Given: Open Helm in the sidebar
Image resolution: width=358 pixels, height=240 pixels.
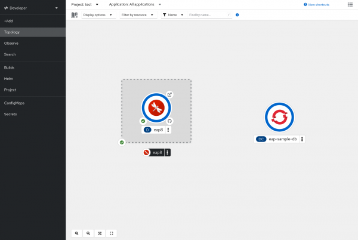Looking at the screenshot, I should [x=9, y=78].
